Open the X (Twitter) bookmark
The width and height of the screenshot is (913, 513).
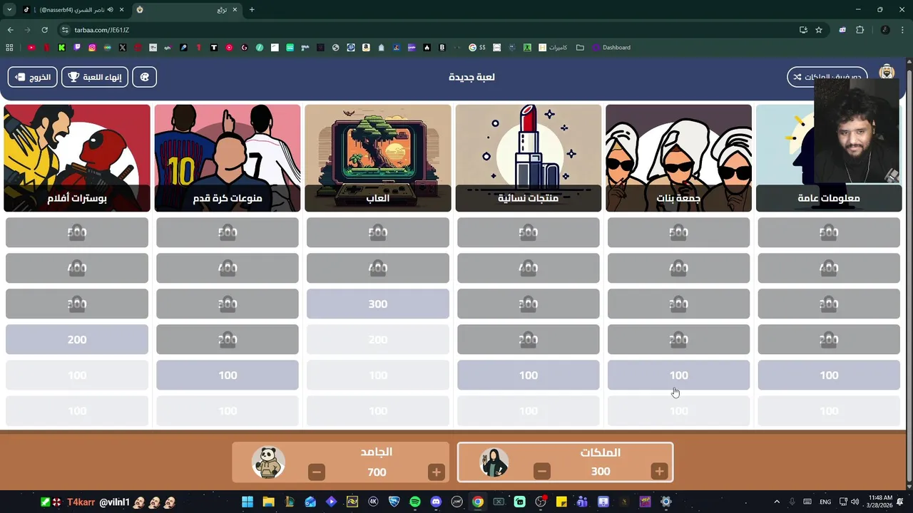123,48
